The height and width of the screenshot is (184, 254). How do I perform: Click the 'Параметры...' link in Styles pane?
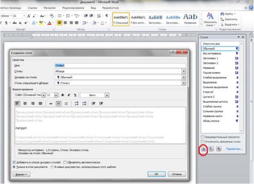(x=234, y=149)
